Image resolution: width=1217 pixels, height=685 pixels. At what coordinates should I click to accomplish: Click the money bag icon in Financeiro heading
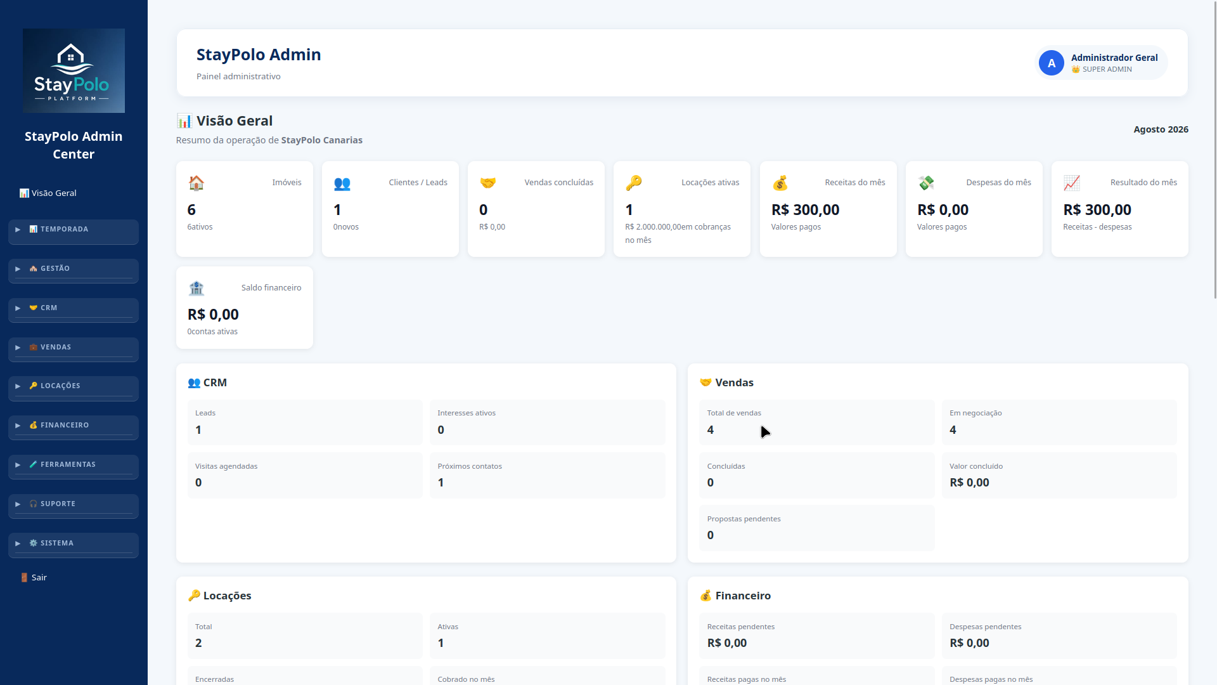705,596
